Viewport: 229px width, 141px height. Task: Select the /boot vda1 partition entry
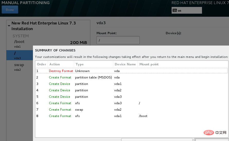[48, 44]
